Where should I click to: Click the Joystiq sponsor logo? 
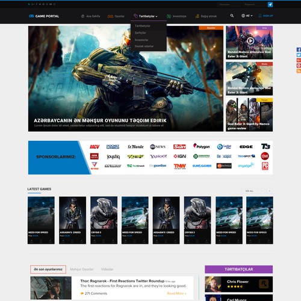pos(113,157)
